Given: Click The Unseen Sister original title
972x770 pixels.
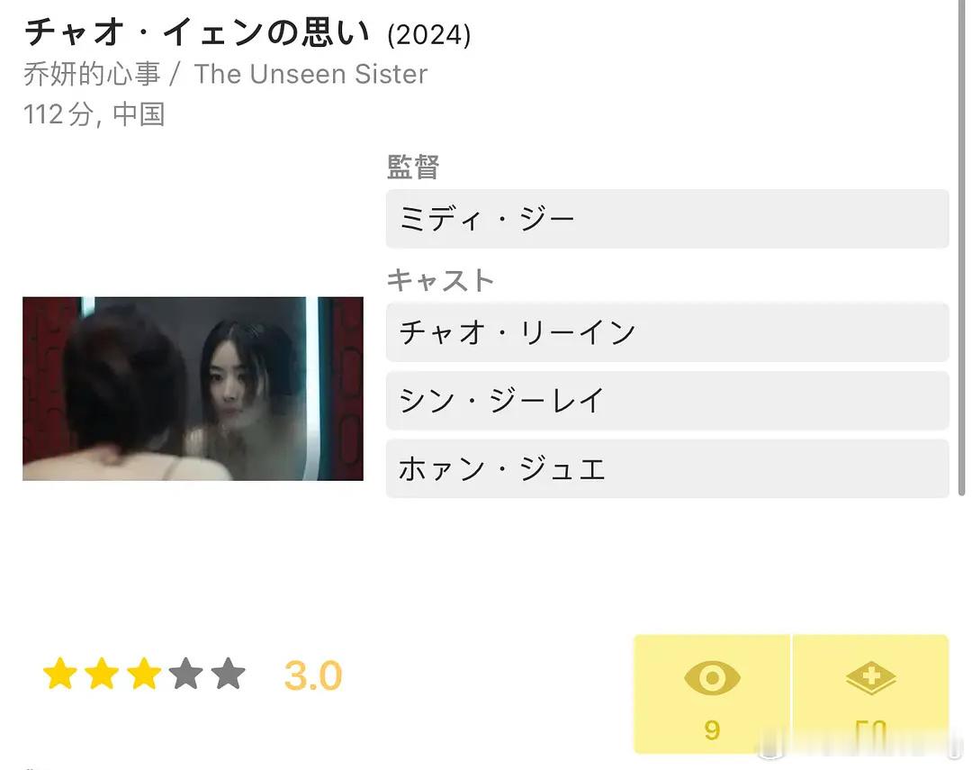Looking at the screenshot, I should point(310,74).
